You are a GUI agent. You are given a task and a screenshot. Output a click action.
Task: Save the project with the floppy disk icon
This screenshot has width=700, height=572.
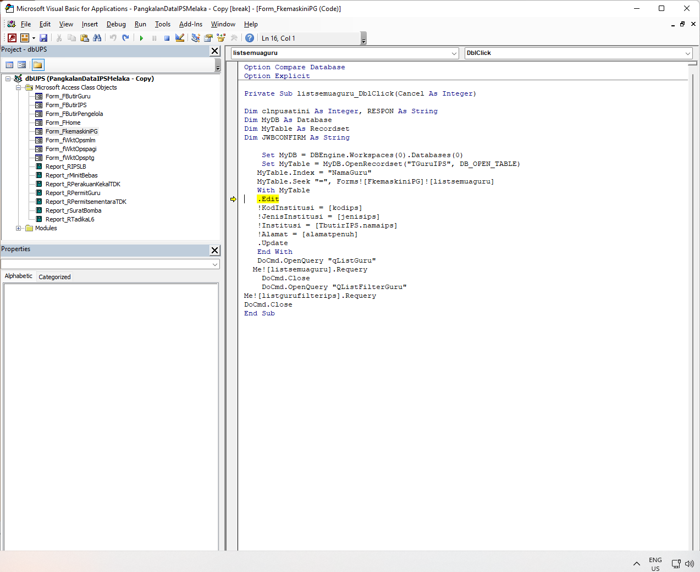click(x=43, y=38)
